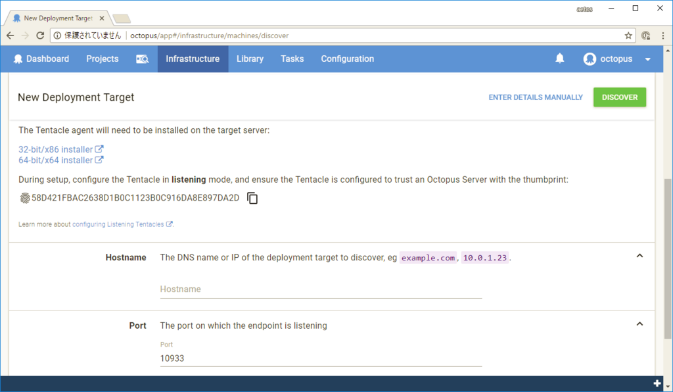Click the octopus user avatar icon
The width and height of the screenshot is (673, 392).
click(590, 59)
